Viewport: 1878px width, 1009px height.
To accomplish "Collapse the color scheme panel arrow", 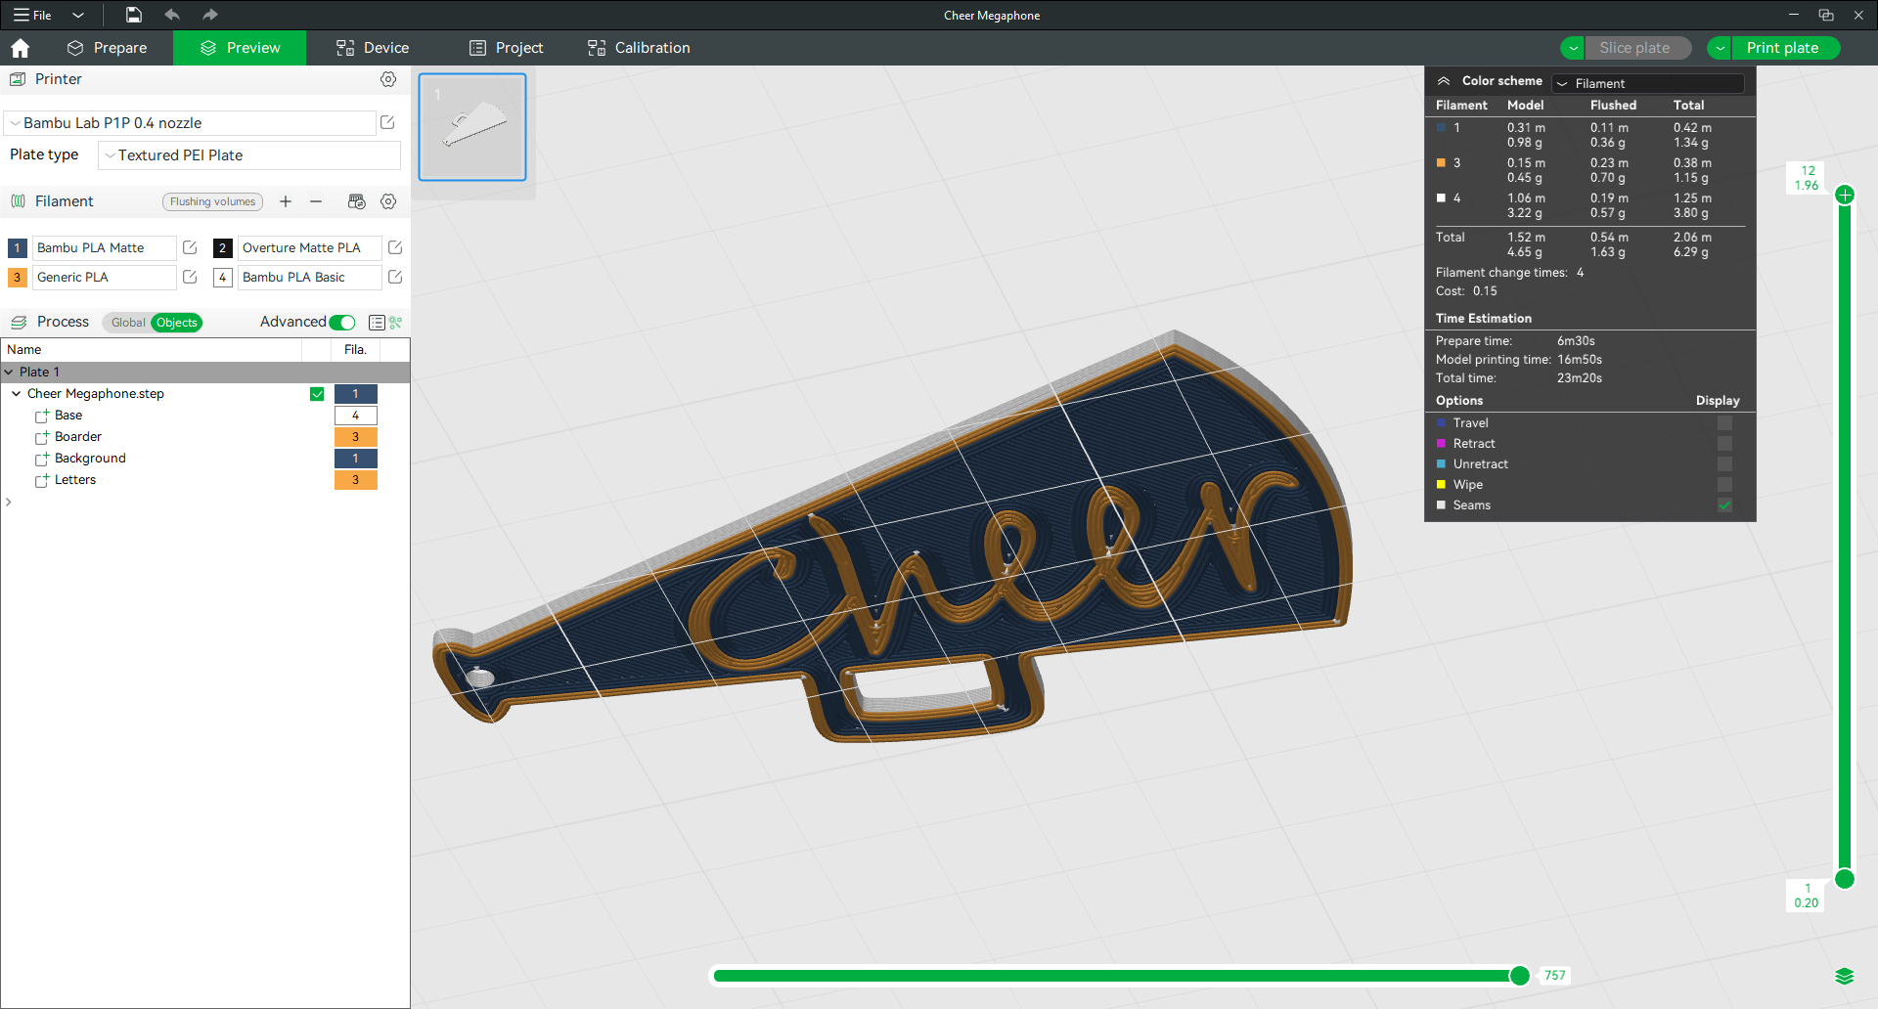I will (1444, 81).
